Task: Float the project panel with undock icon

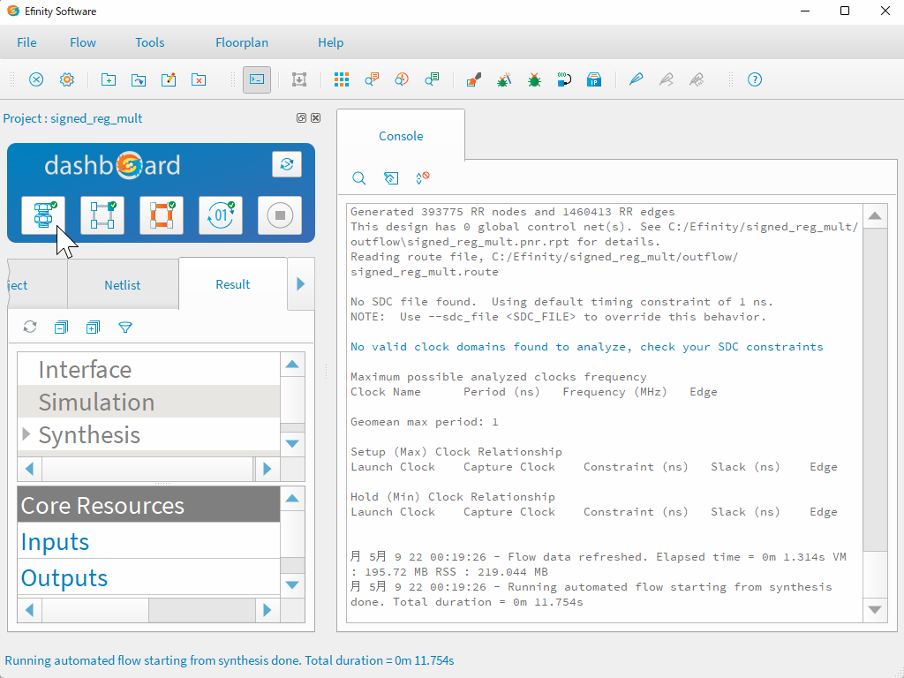Action: [x=301, y=117]
